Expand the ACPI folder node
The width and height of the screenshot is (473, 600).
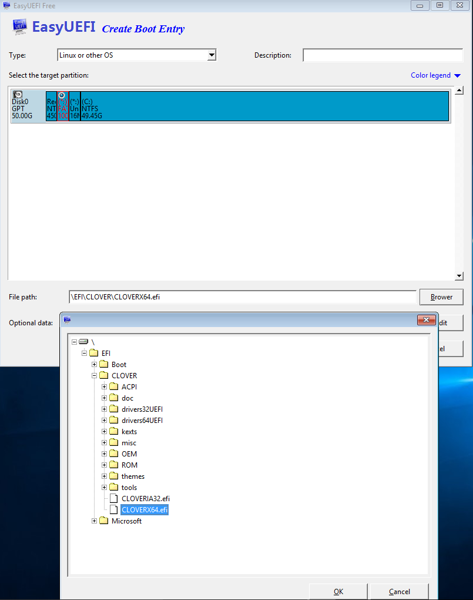pyautogui.click(x=105, y=387)
